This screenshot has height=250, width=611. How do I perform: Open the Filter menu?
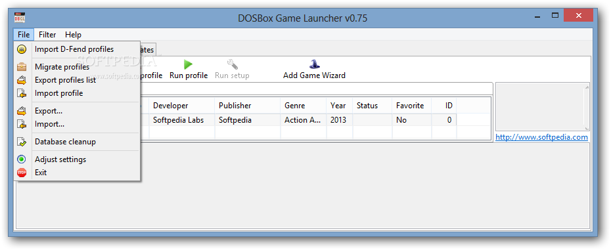47,35
